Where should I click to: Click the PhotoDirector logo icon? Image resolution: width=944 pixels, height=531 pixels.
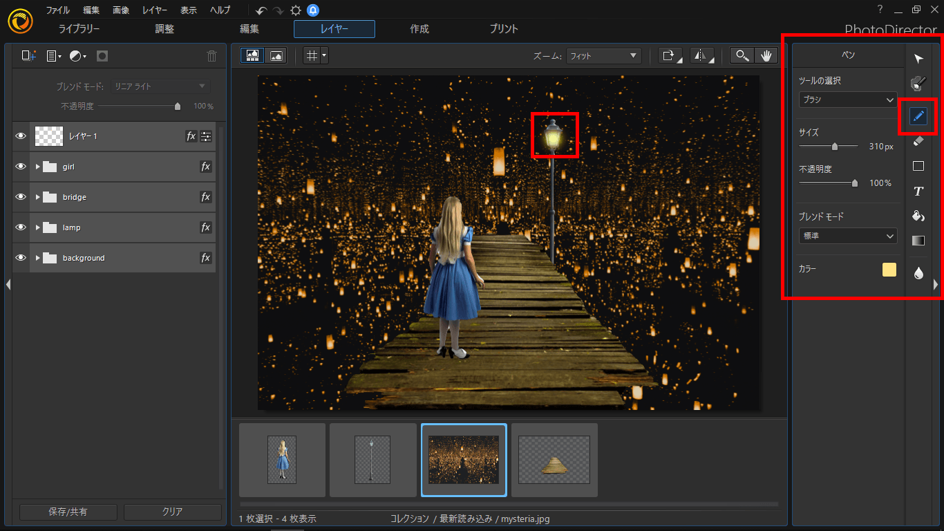click(21, 21)
